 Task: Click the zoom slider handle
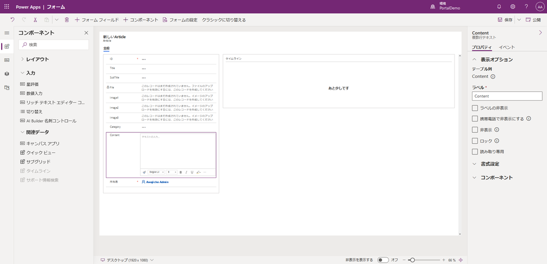click(412, 260)
